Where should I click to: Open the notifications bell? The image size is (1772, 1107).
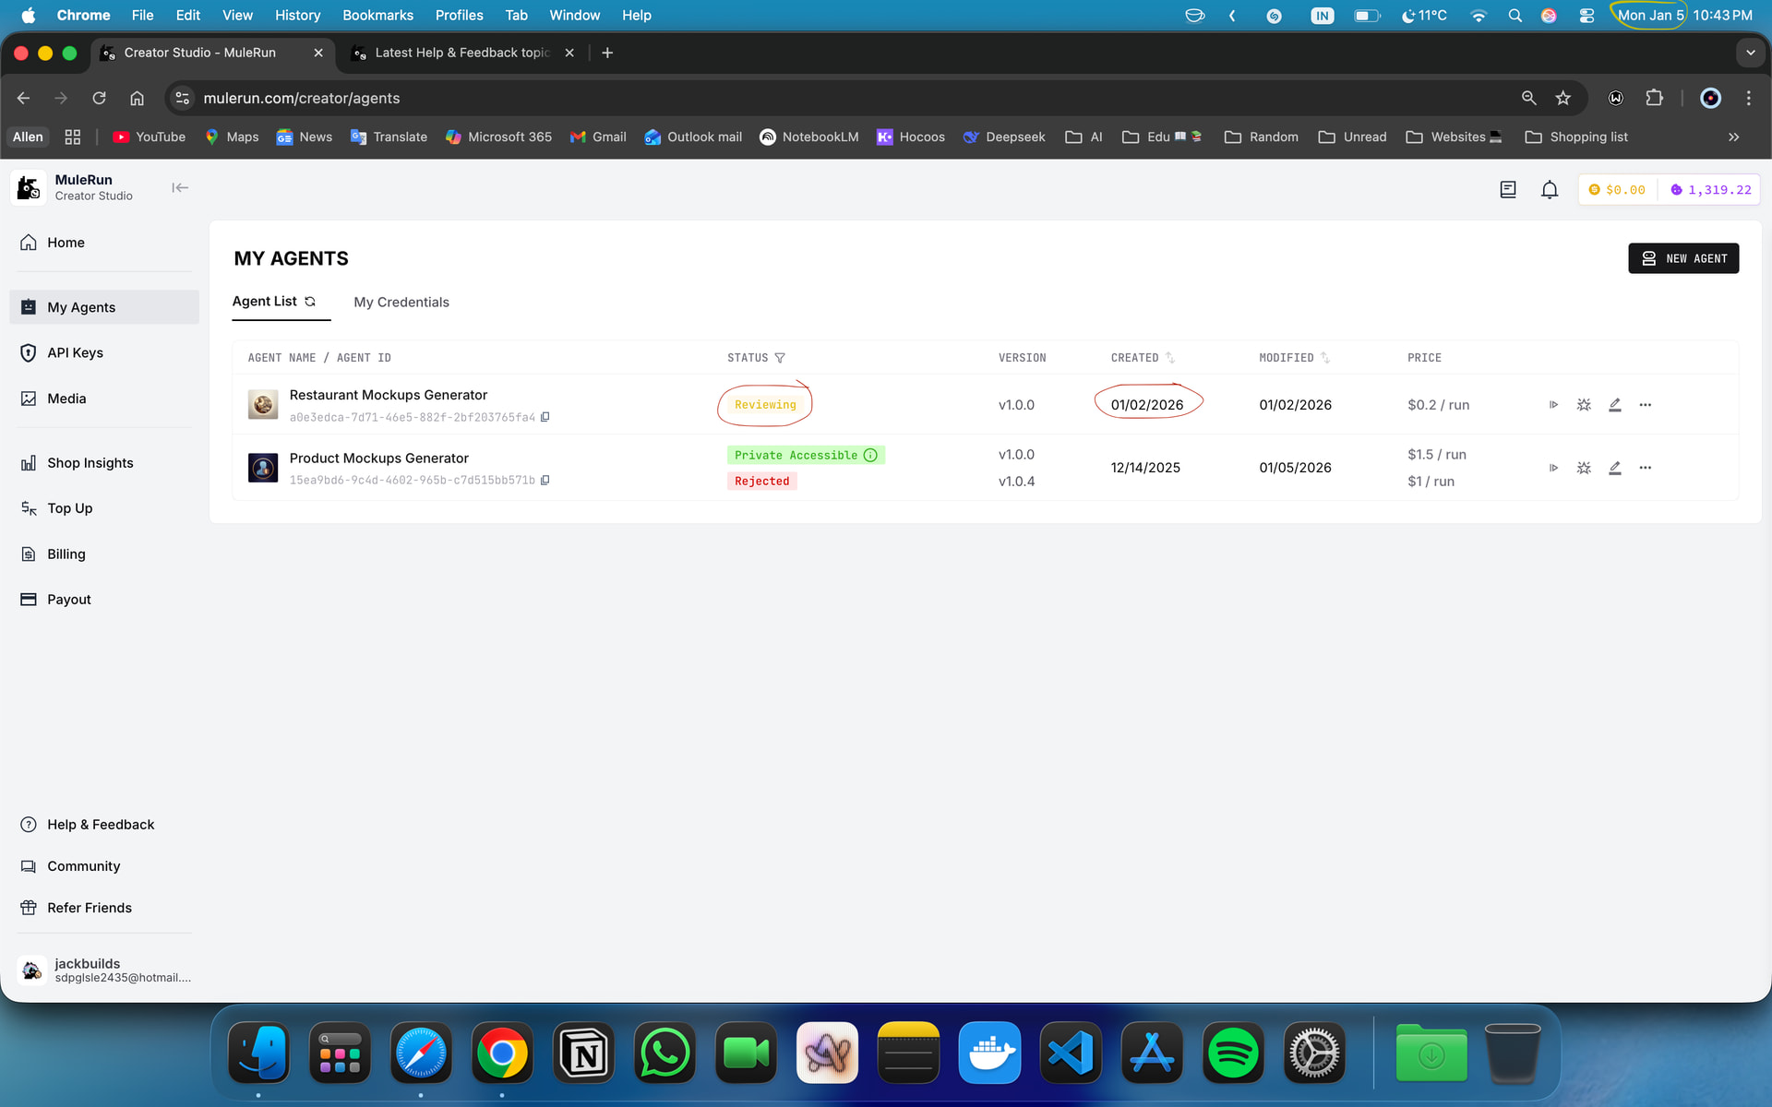1550,190
